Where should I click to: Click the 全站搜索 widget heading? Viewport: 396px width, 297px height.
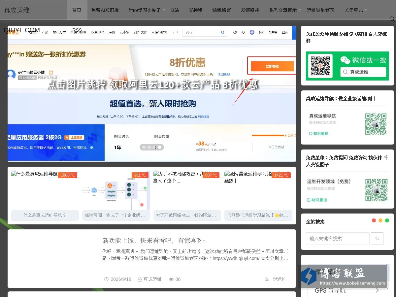(x=315, y=222)
